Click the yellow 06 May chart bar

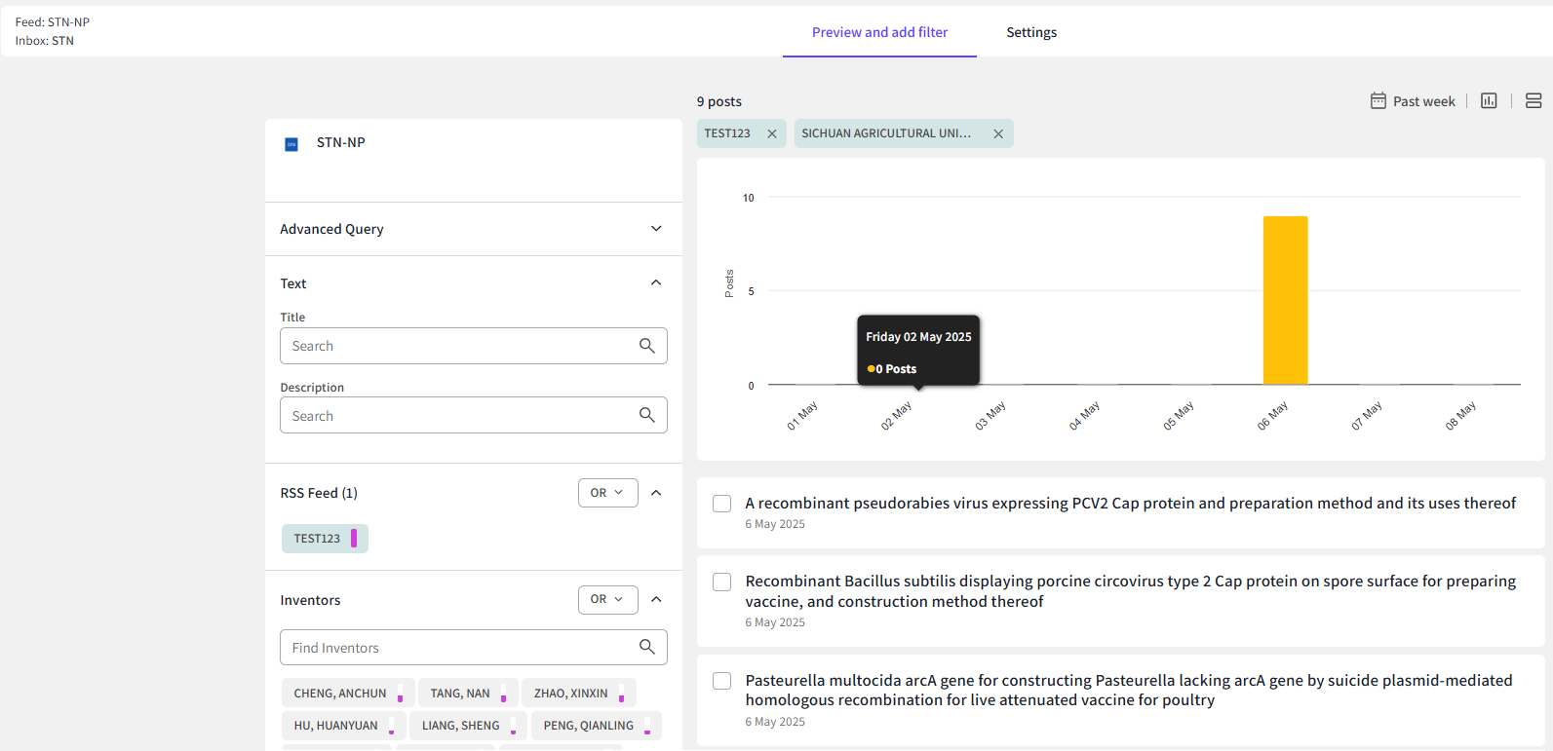point(1285,300)
